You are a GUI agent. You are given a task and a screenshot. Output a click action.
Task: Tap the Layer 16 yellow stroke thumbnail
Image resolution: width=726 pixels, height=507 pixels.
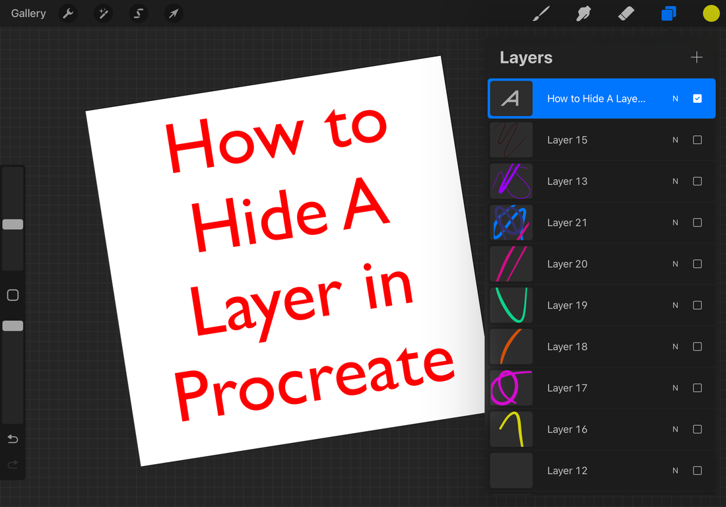click(511, 429)
